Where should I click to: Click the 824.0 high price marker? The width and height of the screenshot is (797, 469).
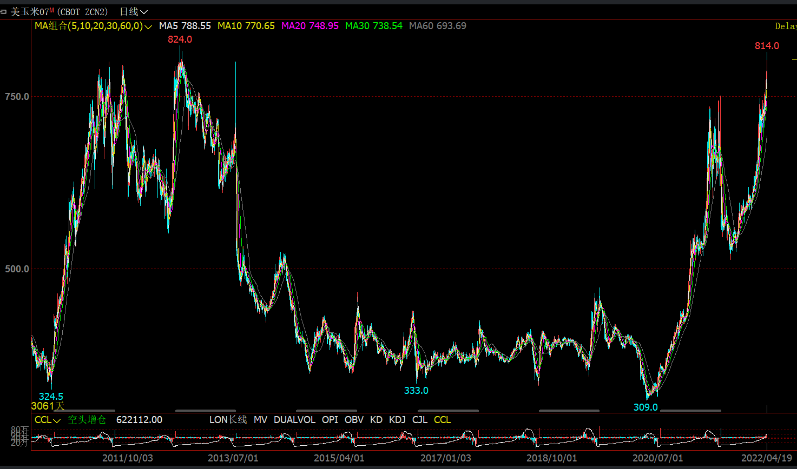pos(180,39)
